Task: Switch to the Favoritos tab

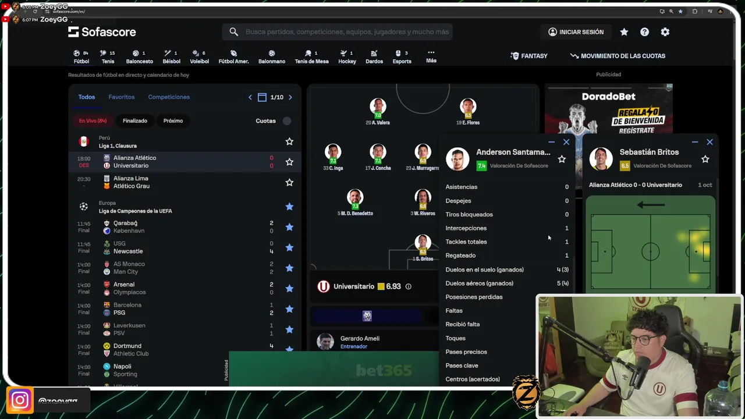Action: [x=122, y=97]
